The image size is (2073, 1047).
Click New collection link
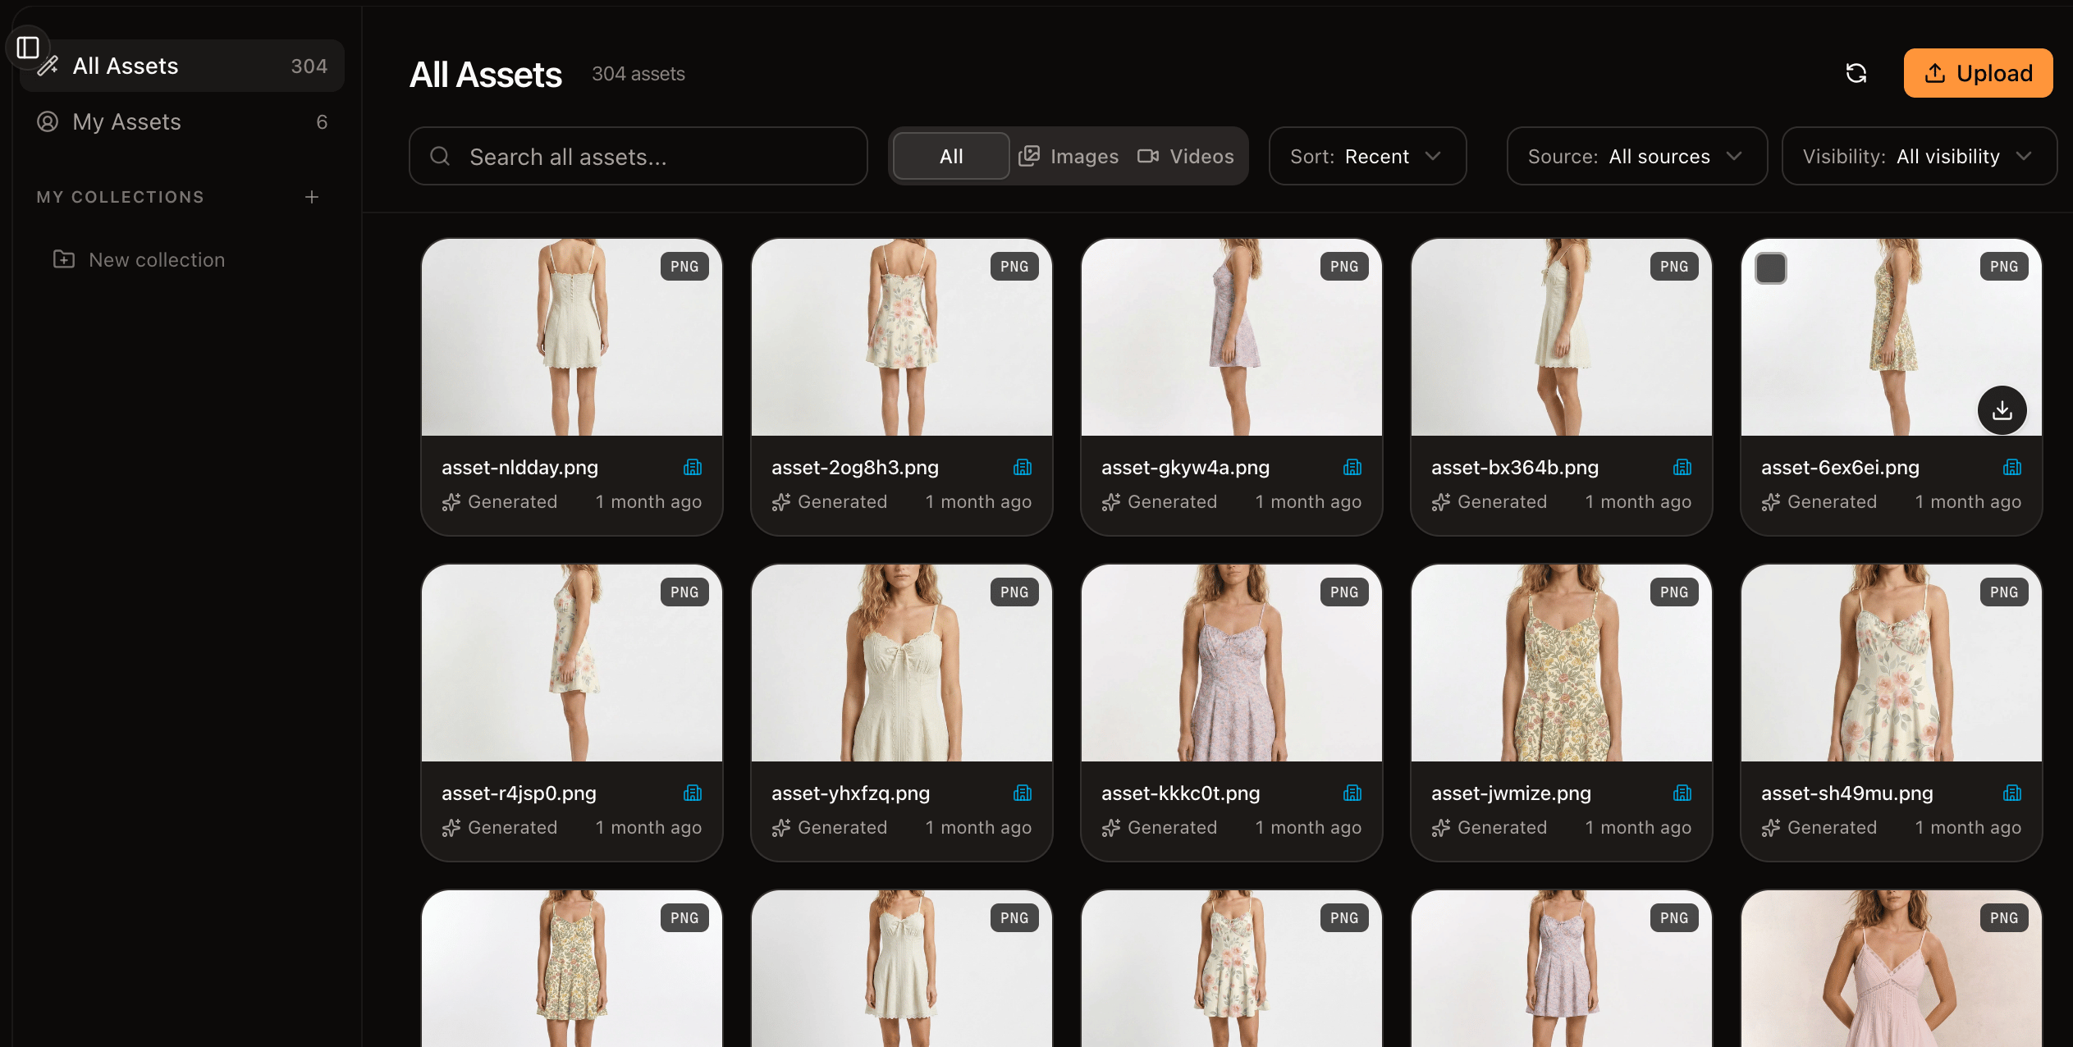click(157, 259)
